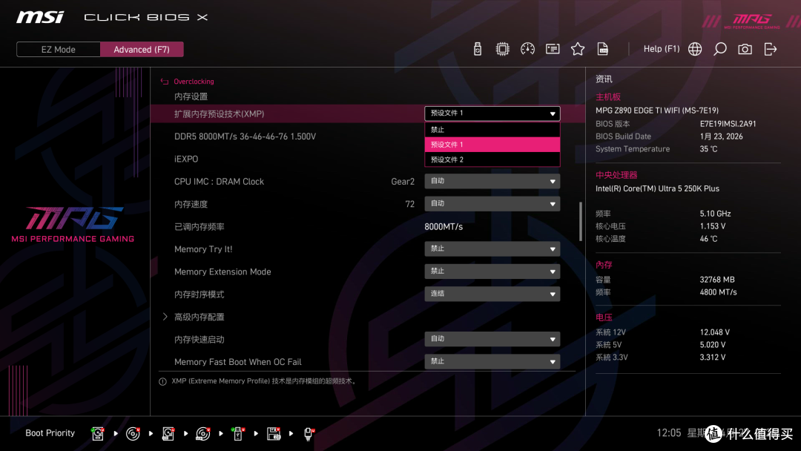
Task: Select the USB hard disk boot device
Action: [x=168, y=434]
